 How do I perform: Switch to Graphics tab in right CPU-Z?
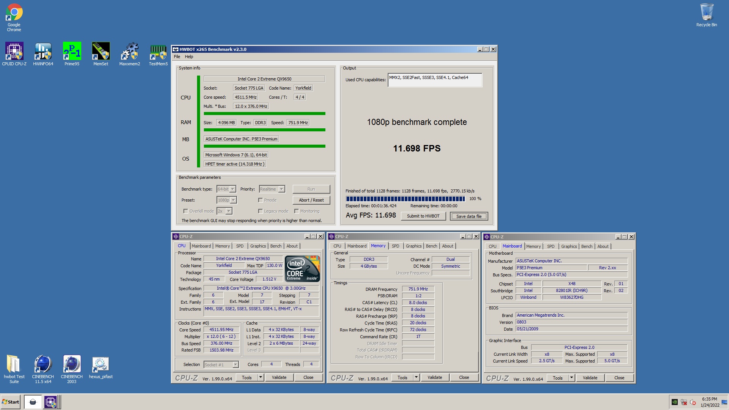coord(569,246)
